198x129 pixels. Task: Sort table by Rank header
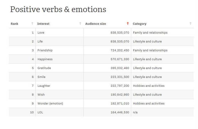coord(14,24)
